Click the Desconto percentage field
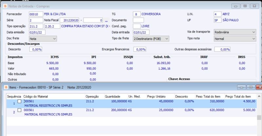The width and height of the screenshot is (262, 136). [36, 49]
